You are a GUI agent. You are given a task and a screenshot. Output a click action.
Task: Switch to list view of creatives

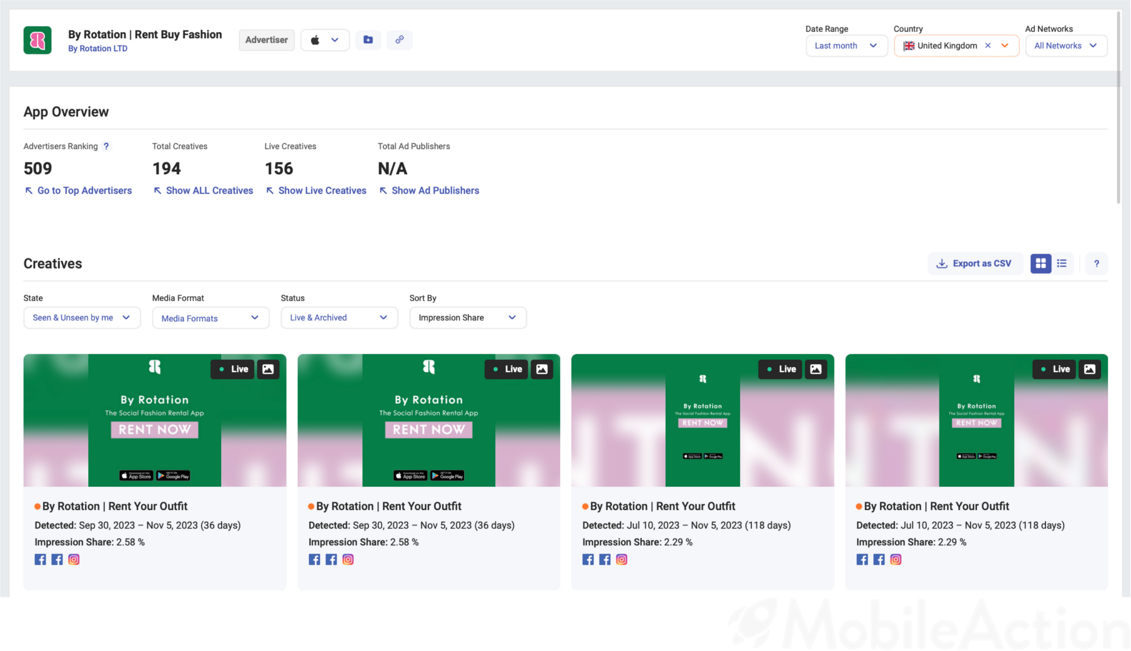(1062, 263)
